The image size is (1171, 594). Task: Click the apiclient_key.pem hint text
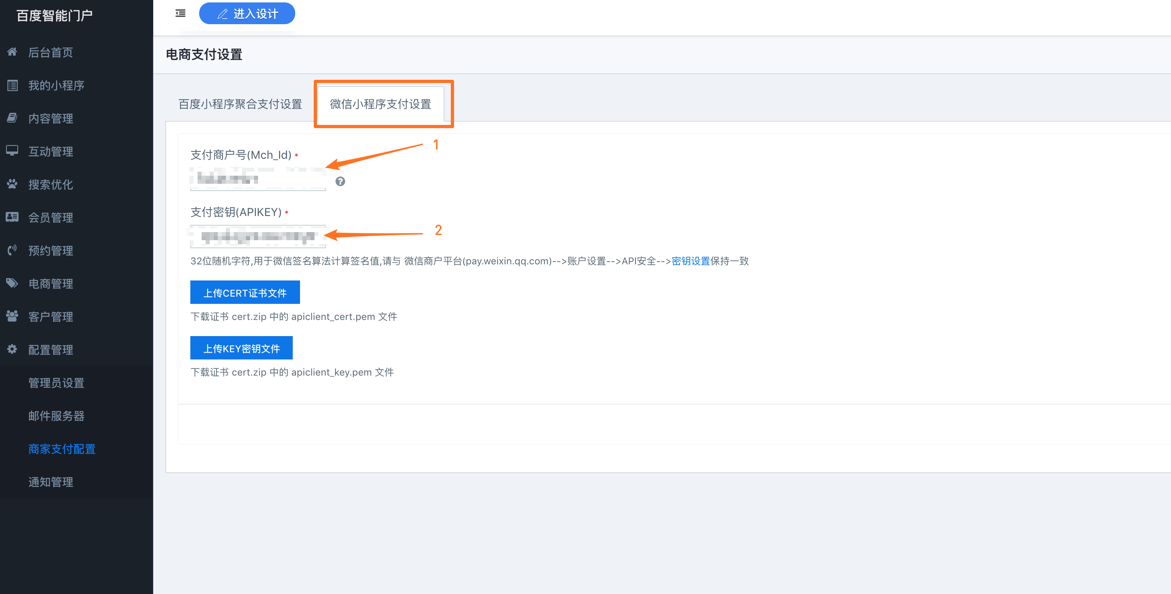tap(292, 372)
